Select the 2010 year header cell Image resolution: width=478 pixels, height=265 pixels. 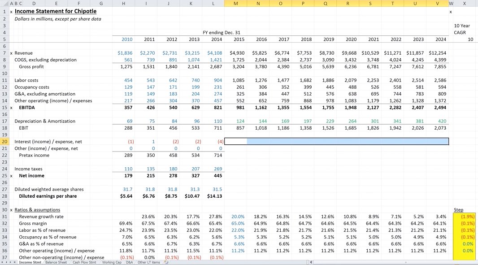(127, 39)
